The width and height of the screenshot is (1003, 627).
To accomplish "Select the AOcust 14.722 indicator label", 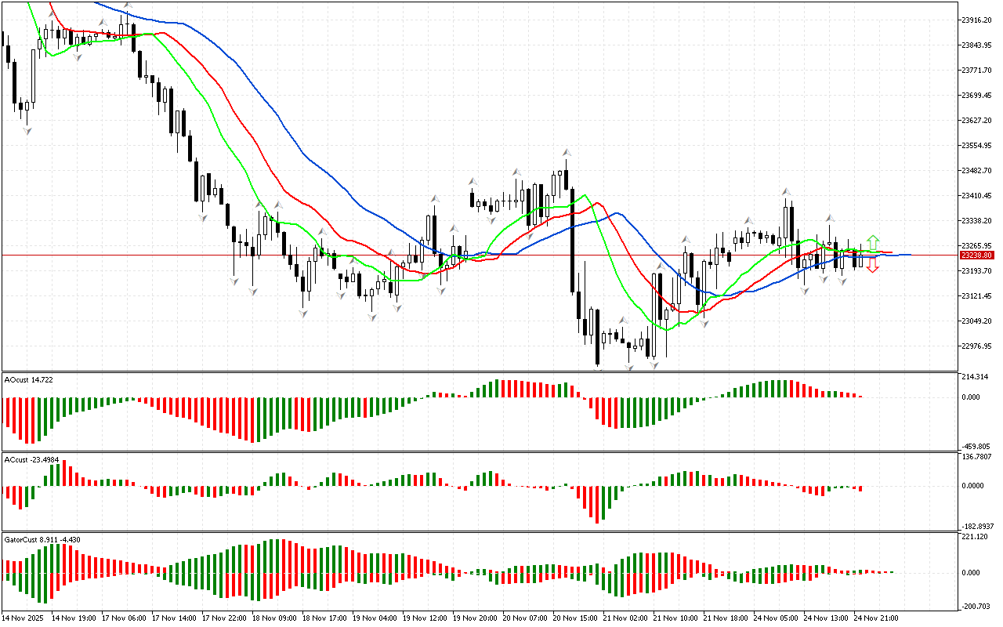I will (30, 379).
